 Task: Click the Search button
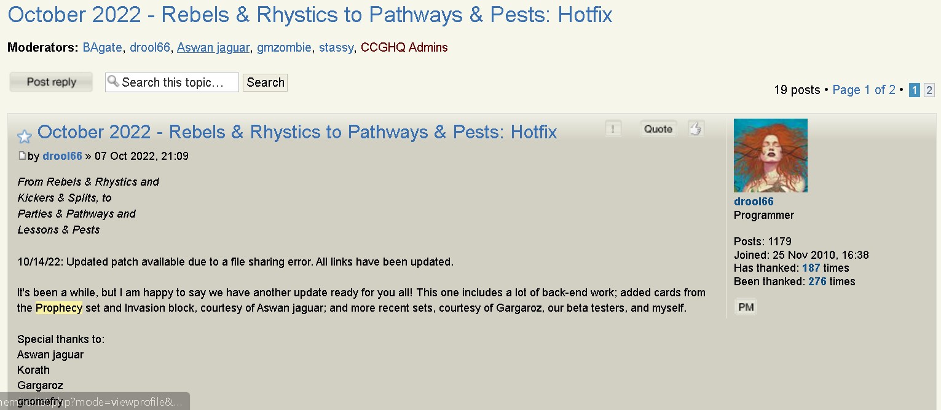[x=266, y=82]
